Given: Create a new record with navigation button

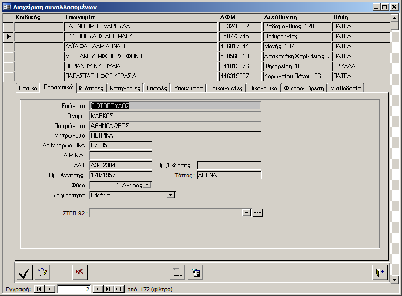Looking at the screenshot, I should point(119,289).
